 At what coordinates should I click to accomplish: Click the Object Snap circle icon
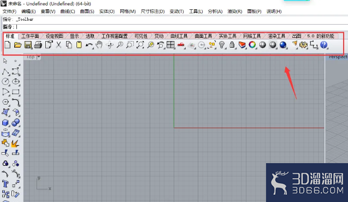coord(202,45)
